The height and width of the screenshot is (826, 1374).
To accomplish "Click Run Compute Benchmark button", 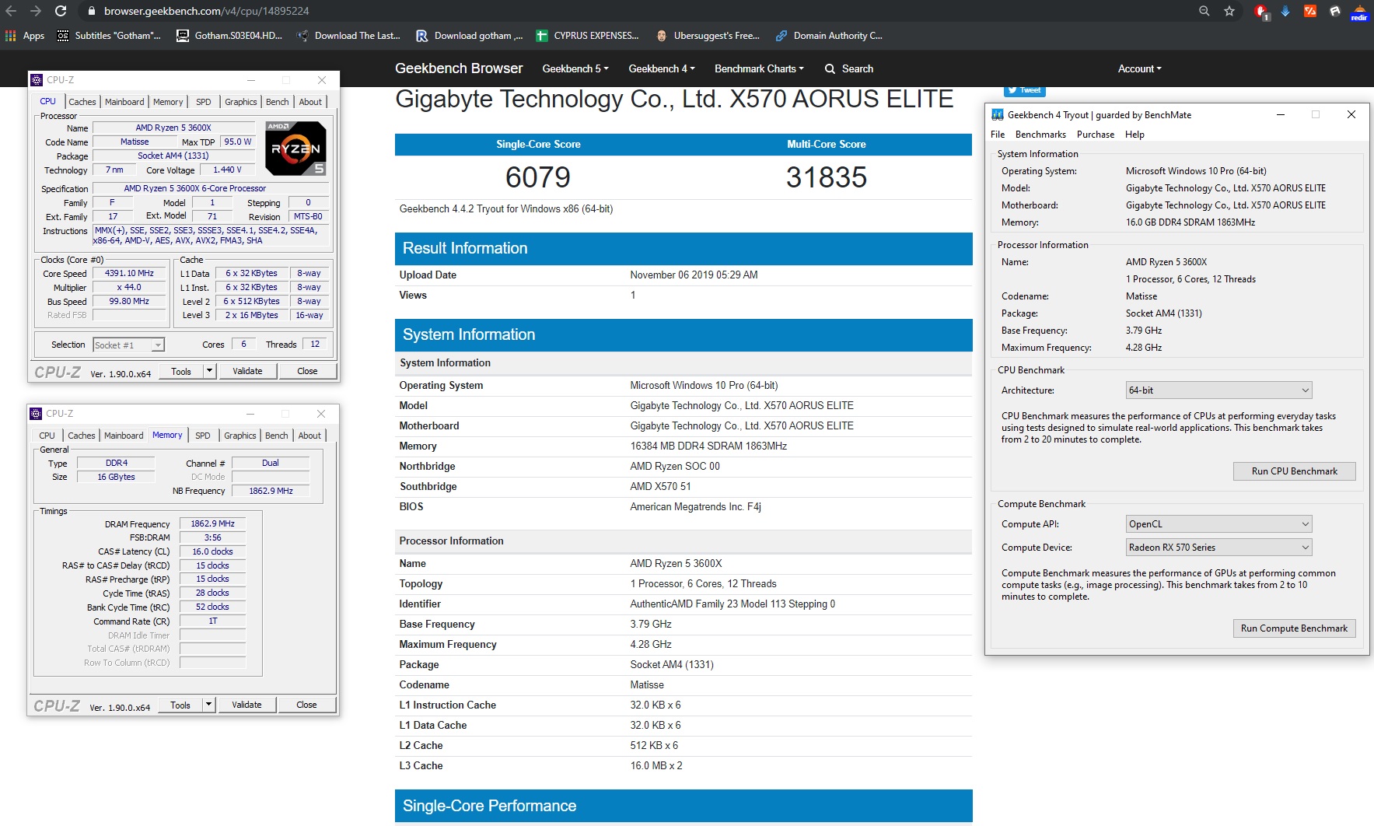I will click(1295, 628).
